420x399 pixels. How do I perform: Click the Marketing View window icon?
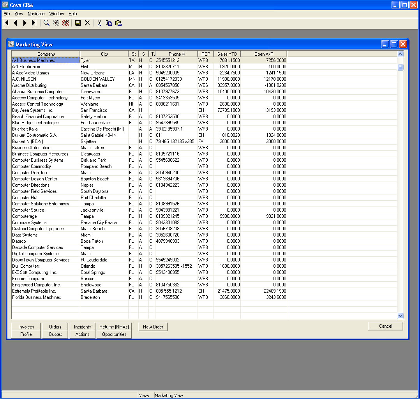coord(11,44)
